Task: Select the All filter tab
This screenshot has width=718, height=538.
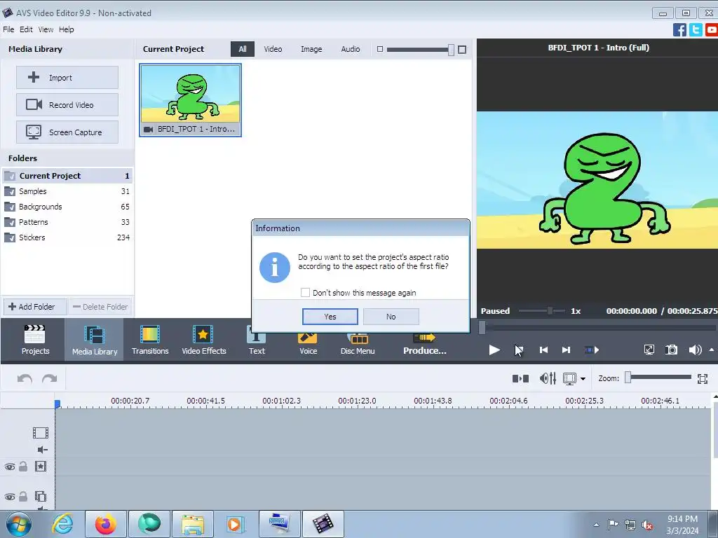Action: tap(242, 49)
